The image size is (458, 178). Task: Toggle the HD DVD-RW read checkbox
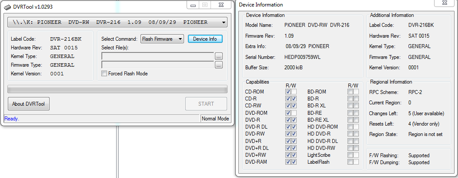(x=350, y=148)
